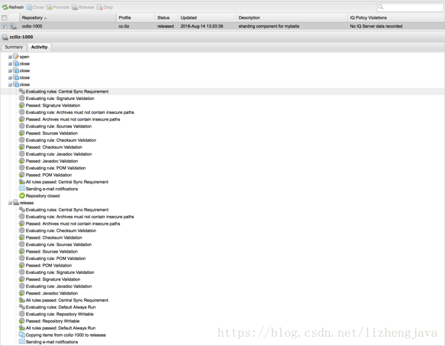Select 'All rules passed: Default Always Run'
Viewport: 445px width, 346px height.
(x=61, y=328)
